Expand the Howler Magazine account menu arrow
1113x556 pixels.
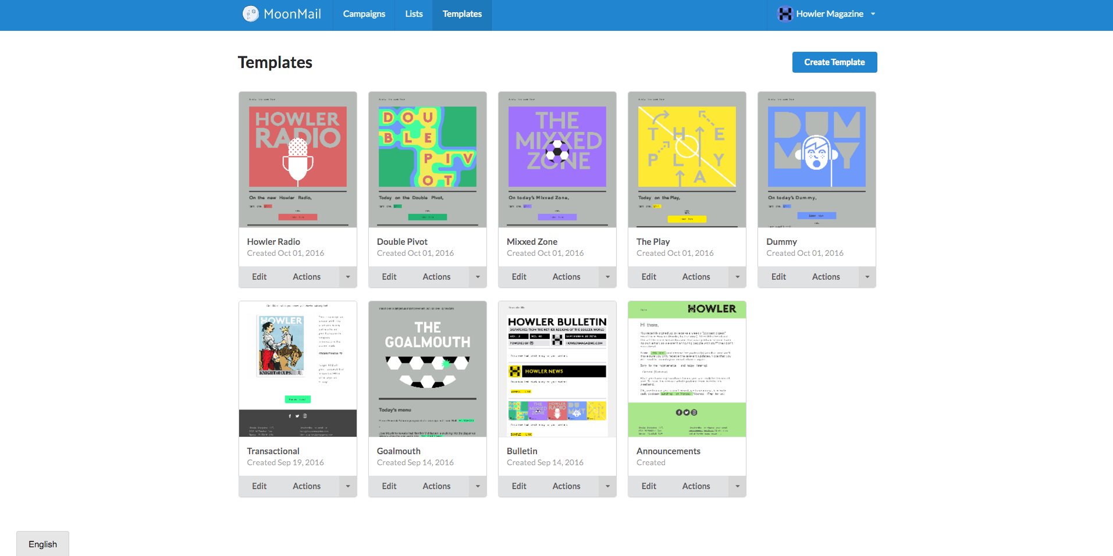pyautogui.click(x=873, y=14)
